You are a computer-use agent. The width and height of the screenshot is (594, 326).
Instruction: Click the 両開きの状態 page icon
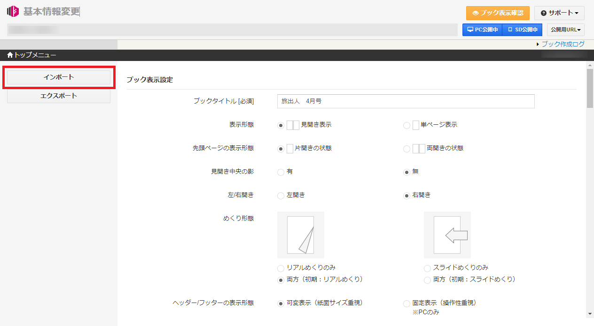(419, 149)
